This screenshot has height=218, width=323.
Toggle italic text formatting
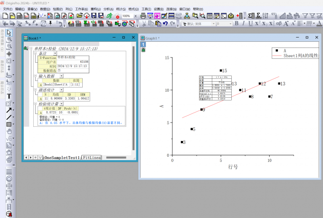coord(244,23)
